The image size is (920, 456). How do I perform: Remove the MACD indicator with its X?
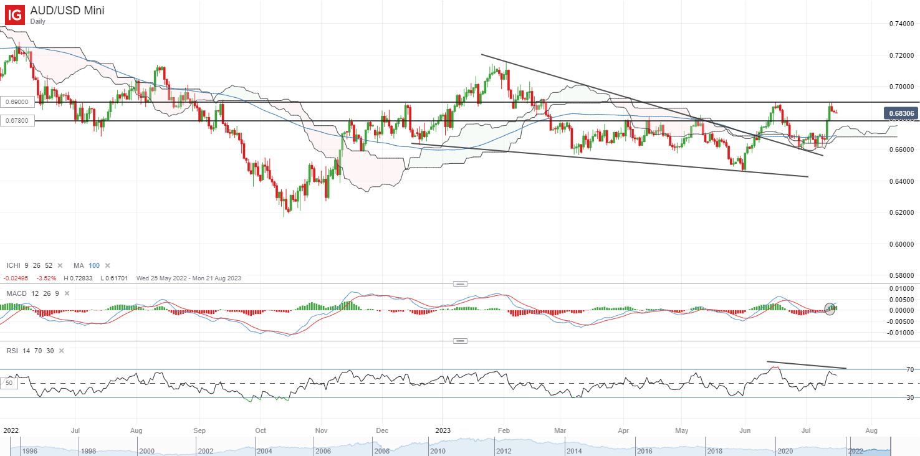coord(65,293)
